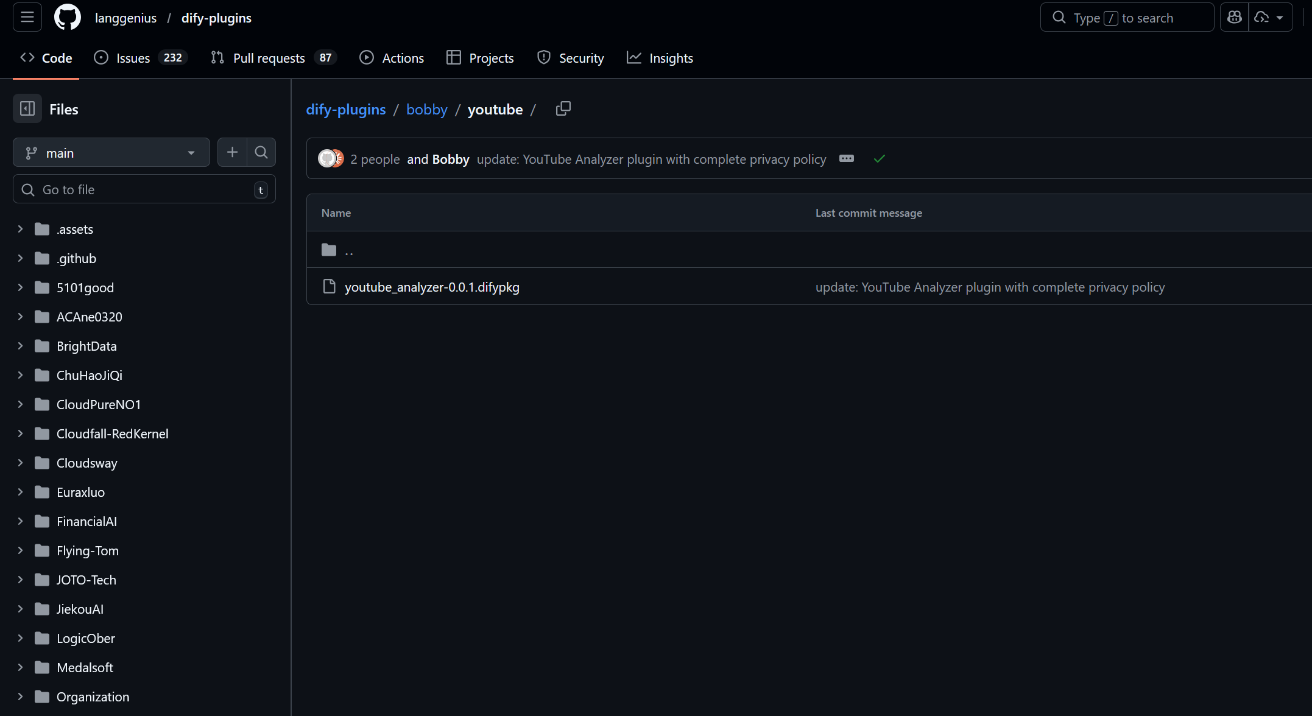The height and width of the screenshot is (716, 1312).
Task: Open the hamburger navigation menu
Action: pyautogui.click(x=27, y=18)
